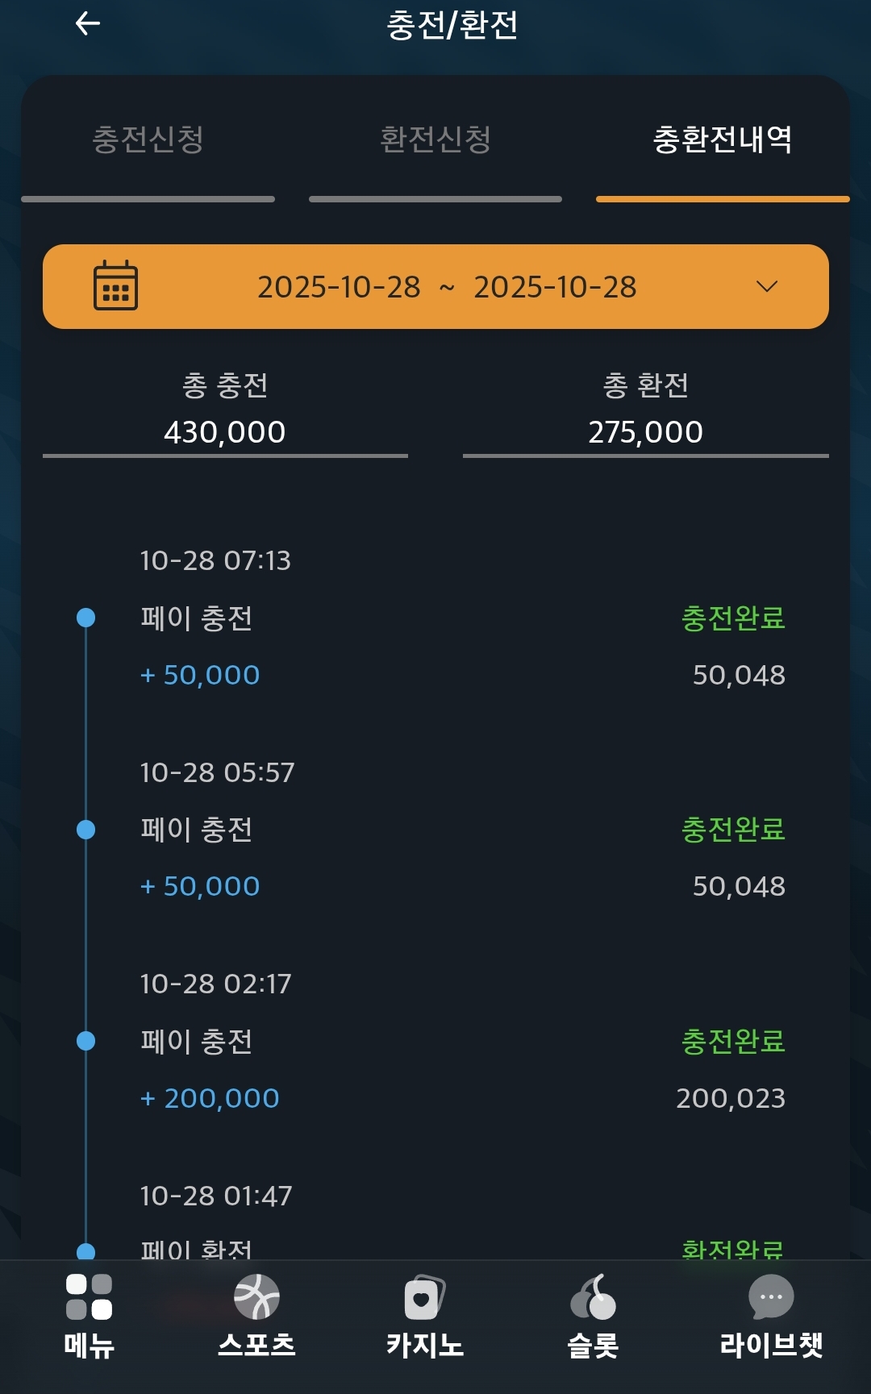Select the 충환전내역 tab
Viewport: 871px width, 1394px height.
pos(722,139)
